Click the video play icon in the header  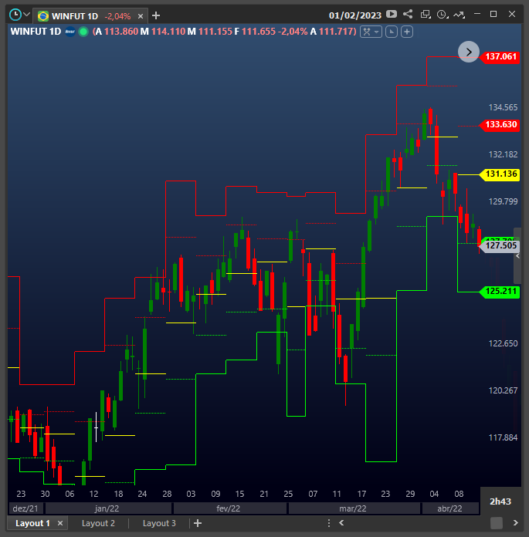[392, 14]
